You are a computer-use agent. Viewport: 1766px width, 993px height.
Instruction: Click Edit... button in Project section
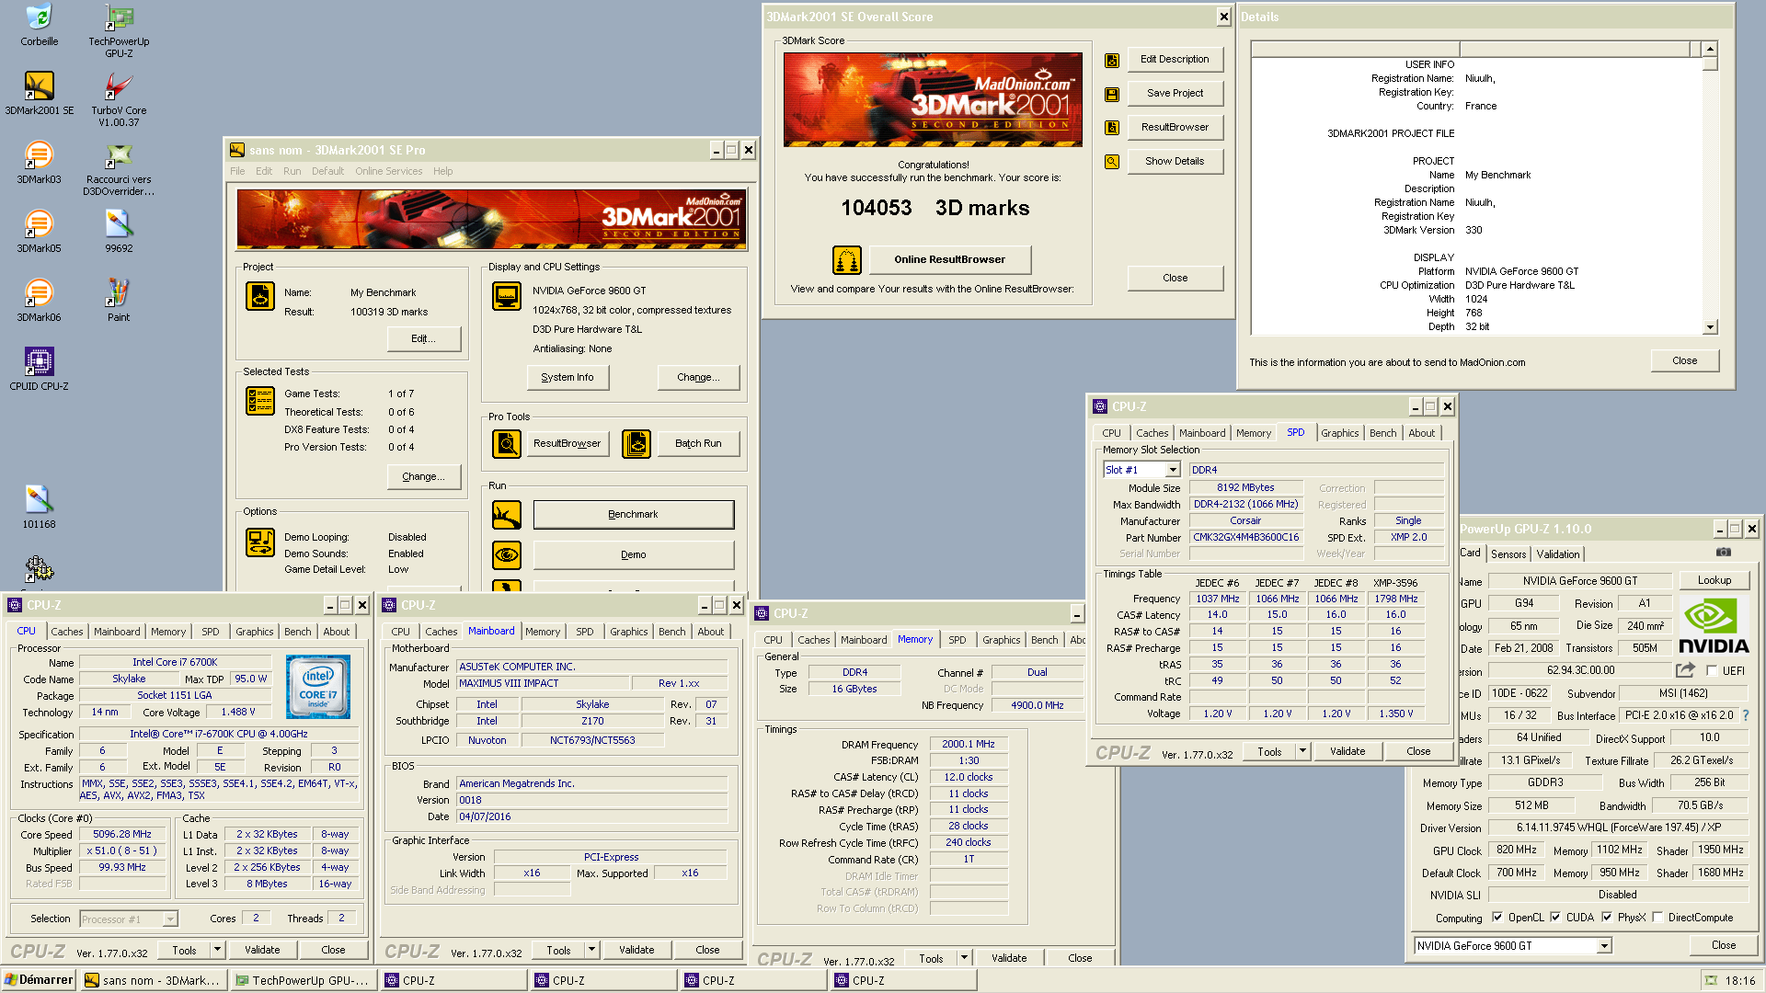[423, 338]
